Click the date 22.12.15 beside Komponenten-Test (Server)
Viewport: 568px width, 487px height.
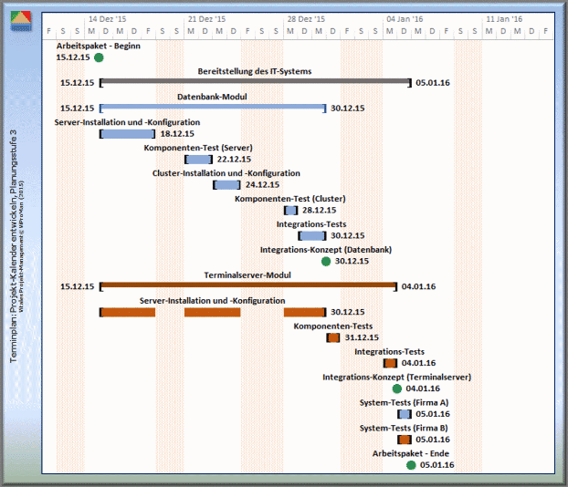(234, 160)
